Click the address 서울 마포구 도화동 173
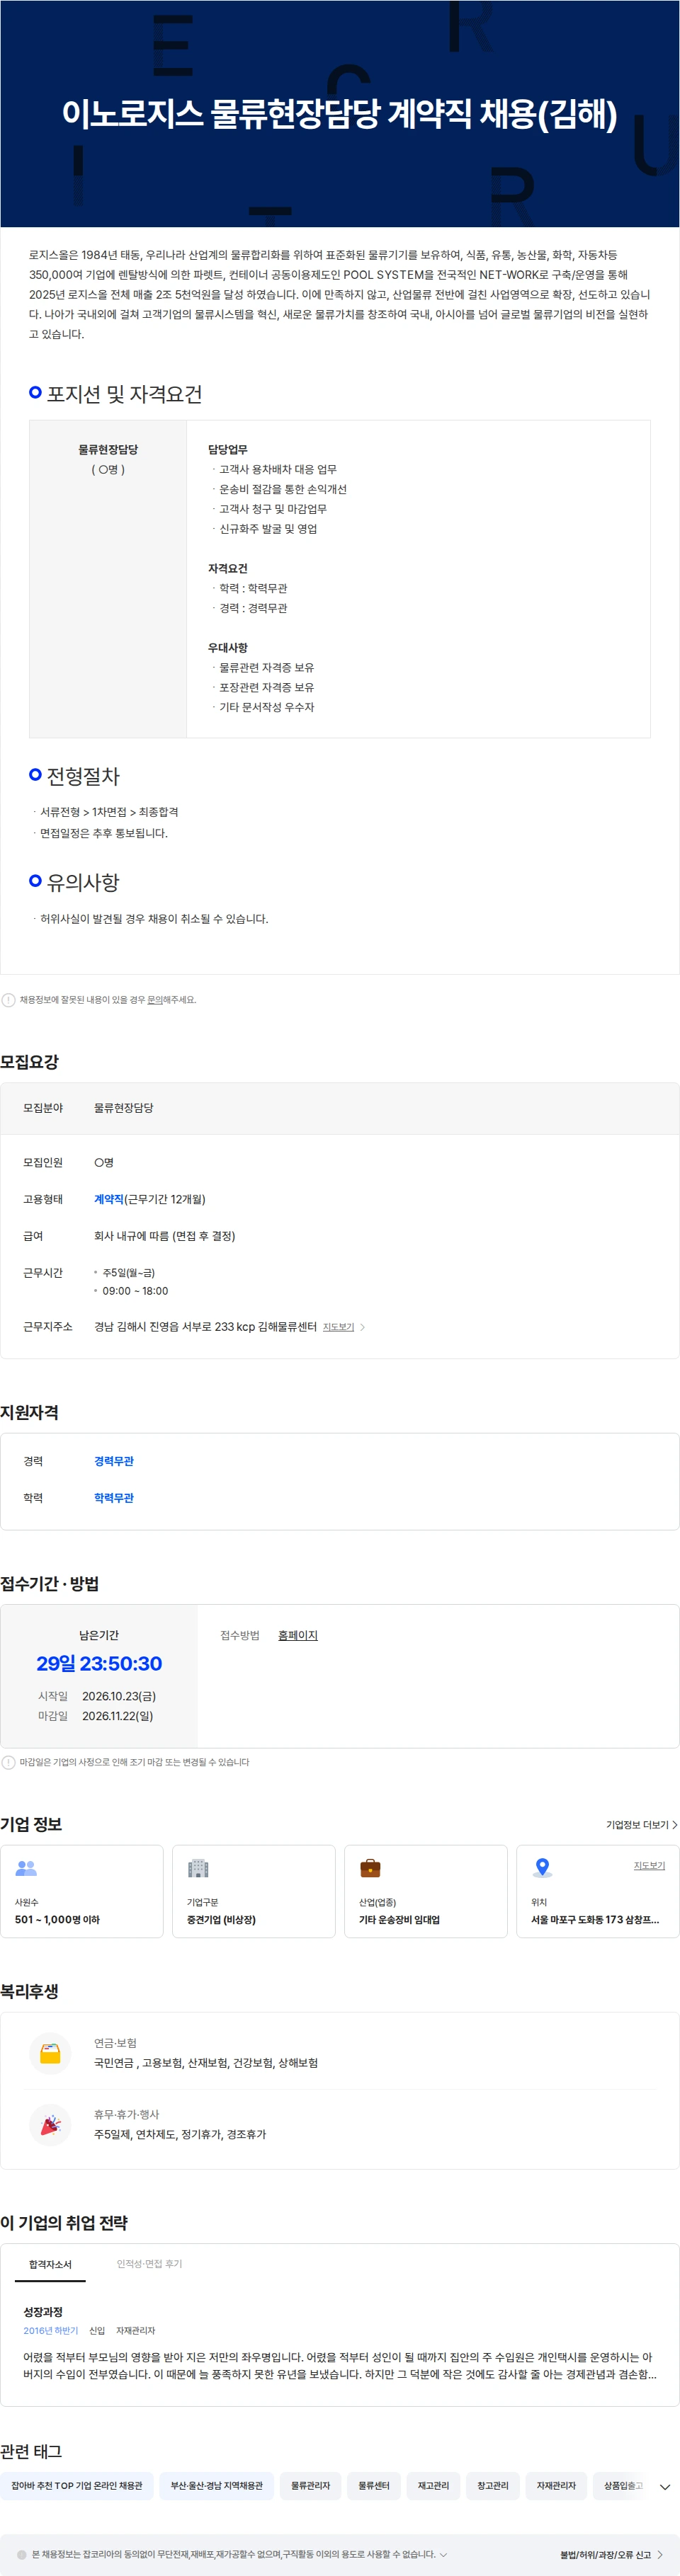680x2576 pixels. [x=595, y=1920]
